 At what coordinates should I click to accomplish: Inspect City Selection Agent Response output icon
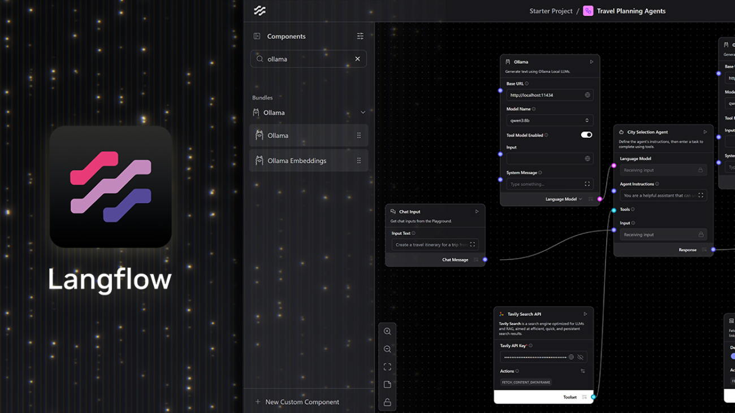(x=704, y=250)
